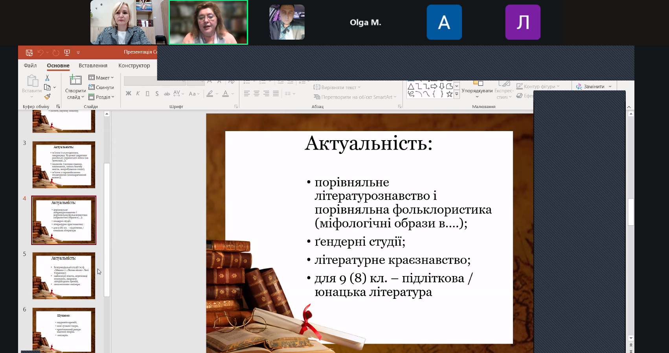Start slideshow from quick access toolbar icon
The height and width of the screenshot is (353, 669).
pos(67,52)
